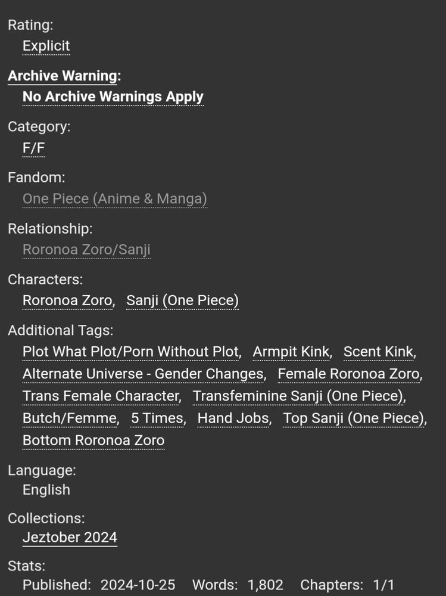Open the Hand Jobs tag
The width and height of the screenshot is (446, 596).
pos(233,418)
